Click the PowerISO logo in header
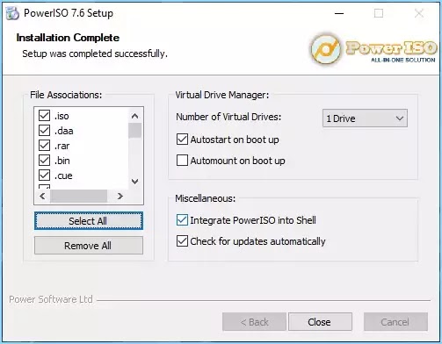 click(373, 48)
